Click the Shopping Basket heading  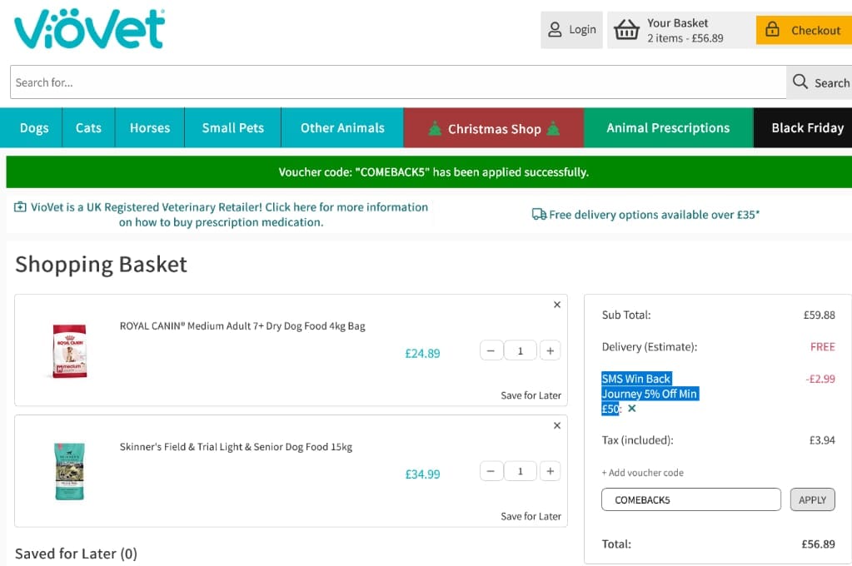101,265
